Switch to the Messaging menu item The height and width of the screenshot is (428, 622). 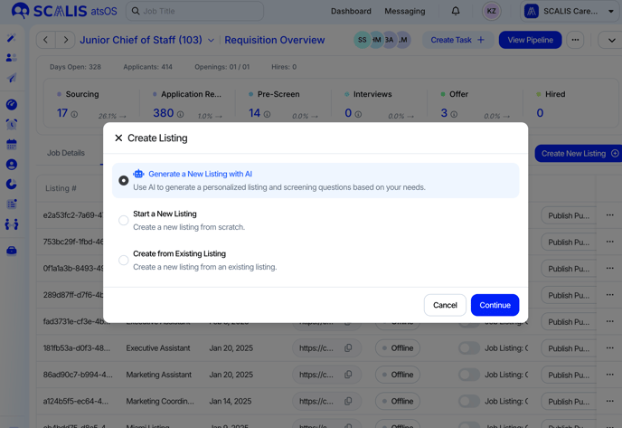pos(404,12)
